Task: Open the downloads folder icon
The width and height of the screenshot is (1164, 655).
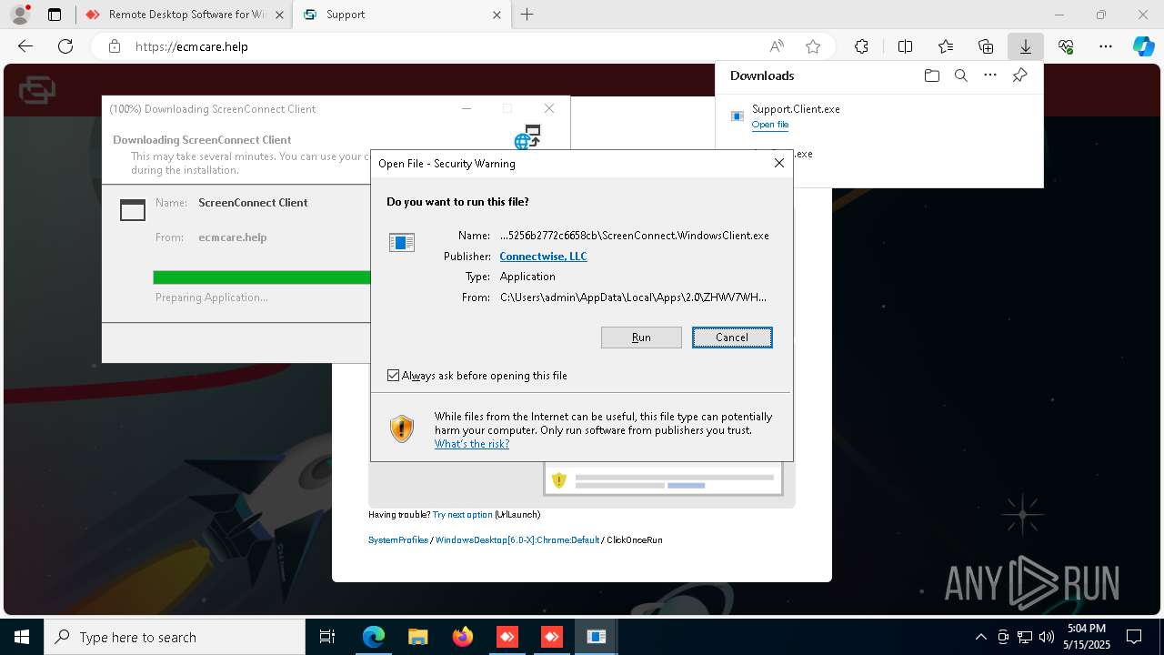Action: click(931, 76)
